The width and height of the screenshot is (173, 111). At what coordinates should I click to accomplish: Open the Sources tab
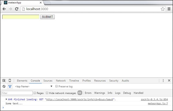[x=48, y=81]
